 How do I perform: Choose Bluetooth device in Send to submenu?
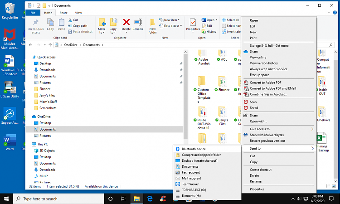194,149
